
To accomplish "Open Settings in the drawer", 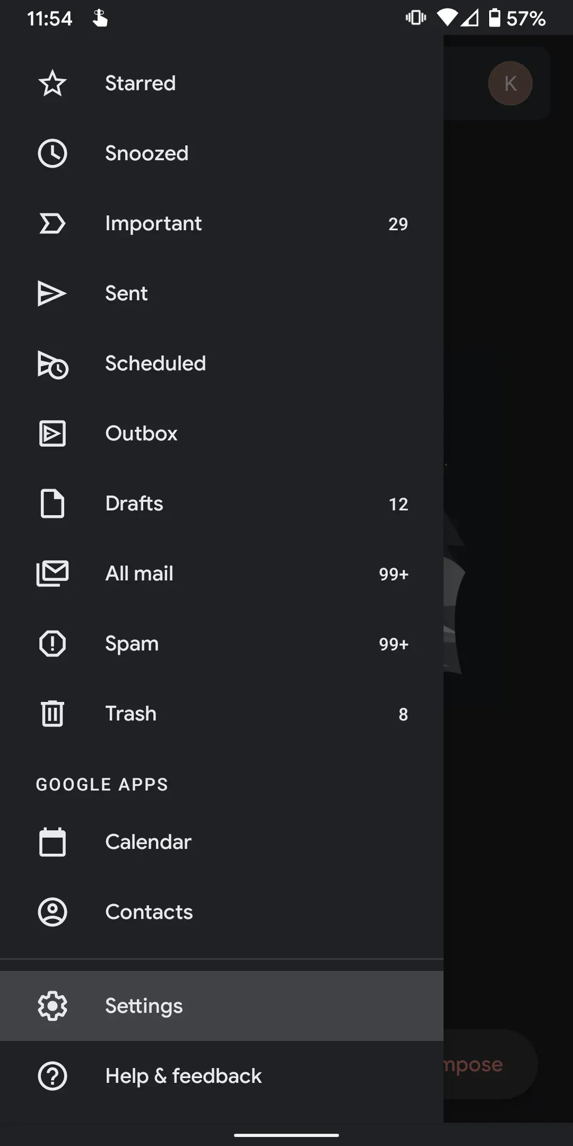I will [x=144, y=1006].
